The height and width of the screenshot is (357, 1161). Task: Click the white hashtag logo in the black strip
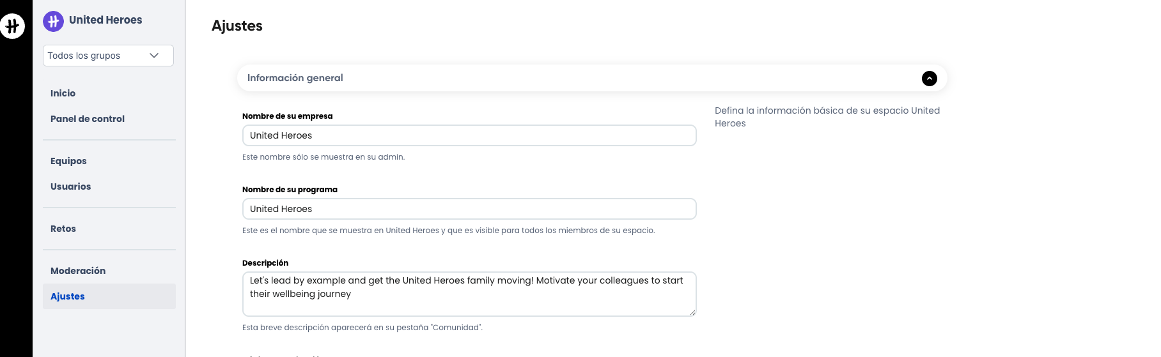tap(12, 26)
